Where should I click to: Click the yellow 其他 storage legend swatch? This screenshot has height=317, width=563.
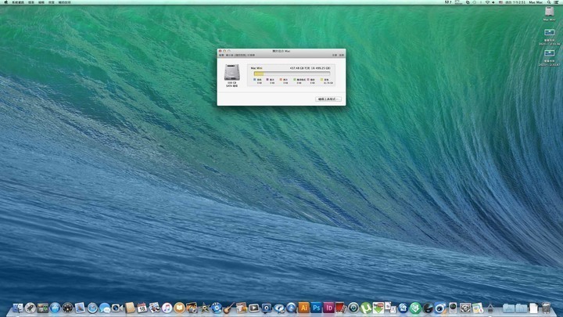click(x=321, y=79)
